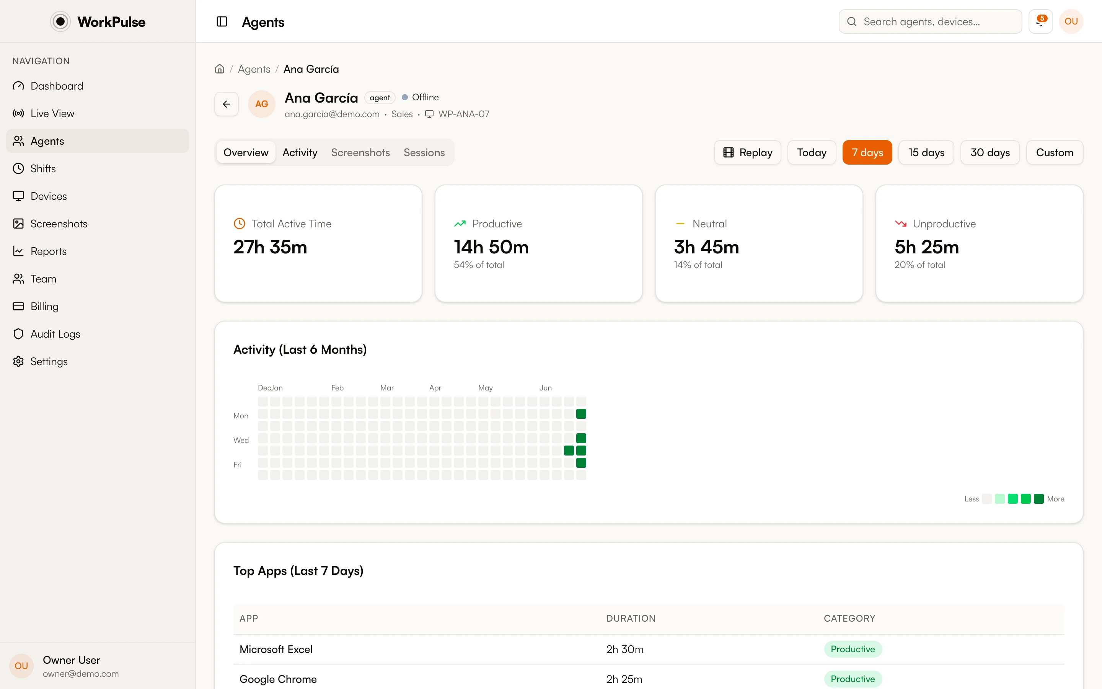The height and width of the screenshot is (689, 1102).
Task: Open Billing in the sidebar
Action: [x=98, y=307]
